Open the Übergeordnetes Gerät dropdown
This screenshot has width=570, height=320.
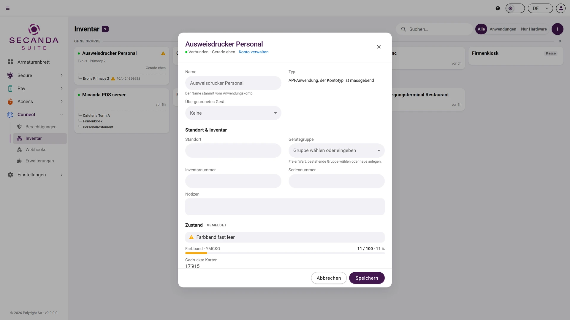[x=233, y=113]
